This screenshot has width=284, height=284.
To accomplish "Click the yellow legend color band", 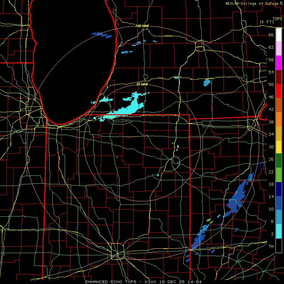I will coord(279,147).
